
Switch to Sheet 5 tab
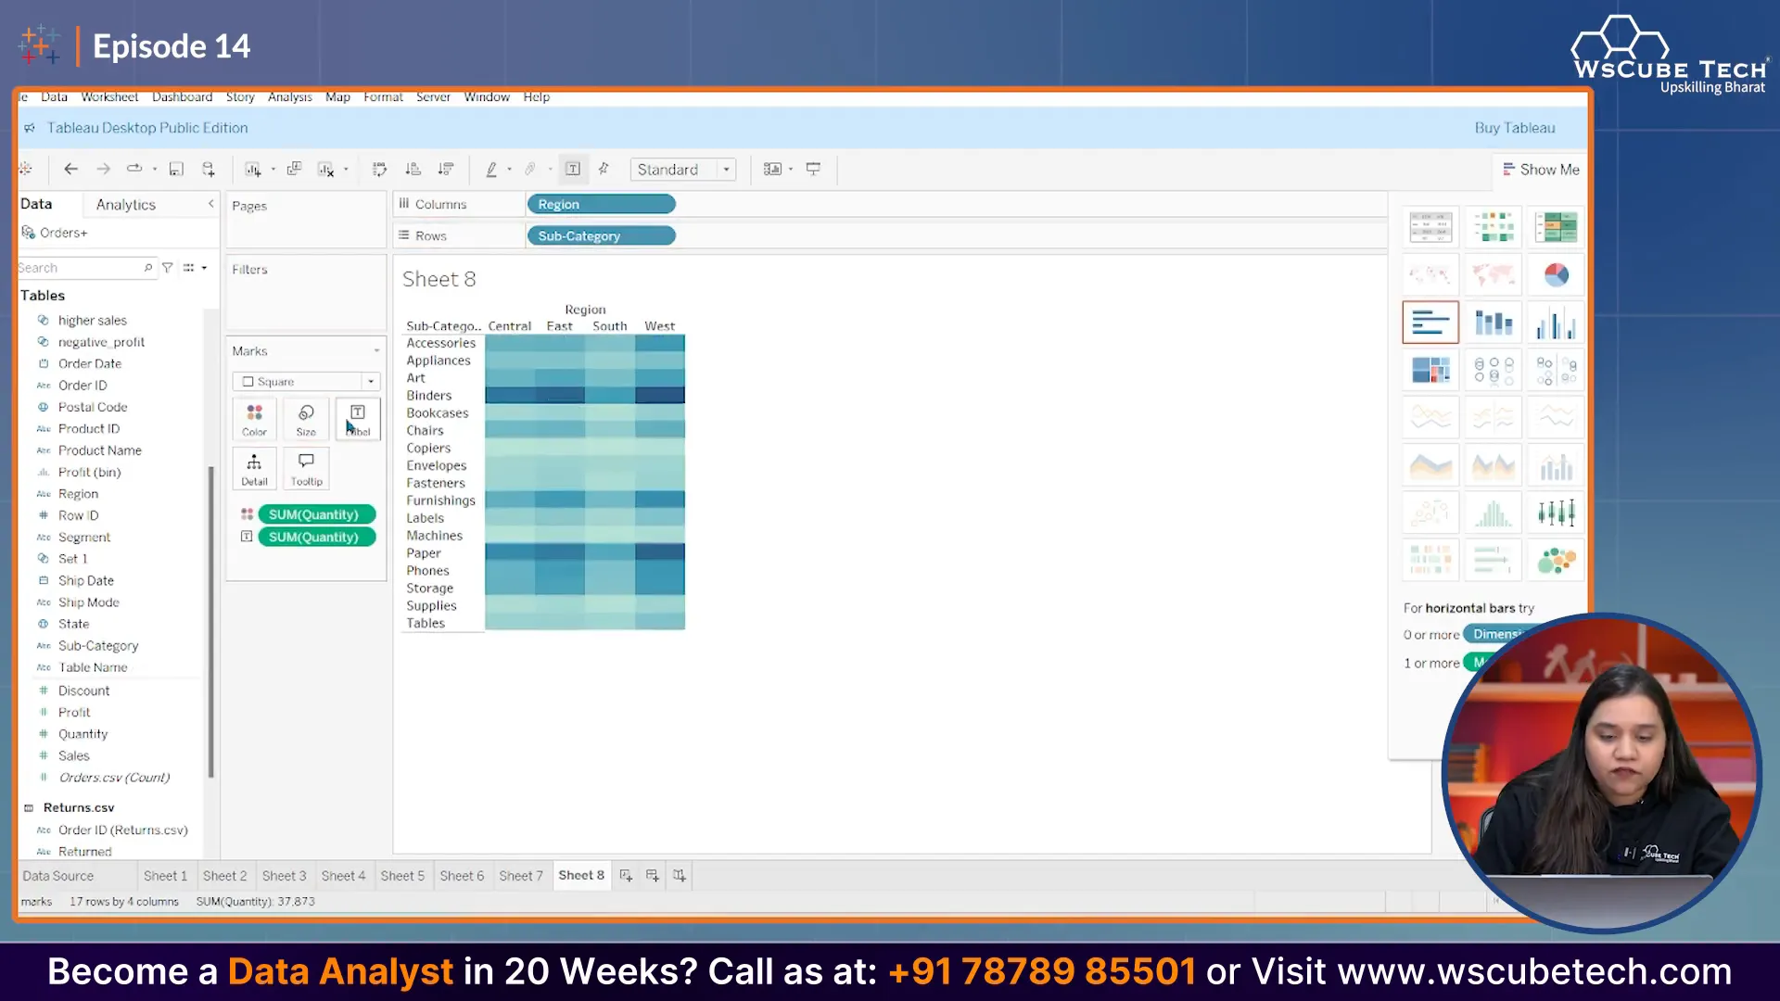tap(402, 876)
